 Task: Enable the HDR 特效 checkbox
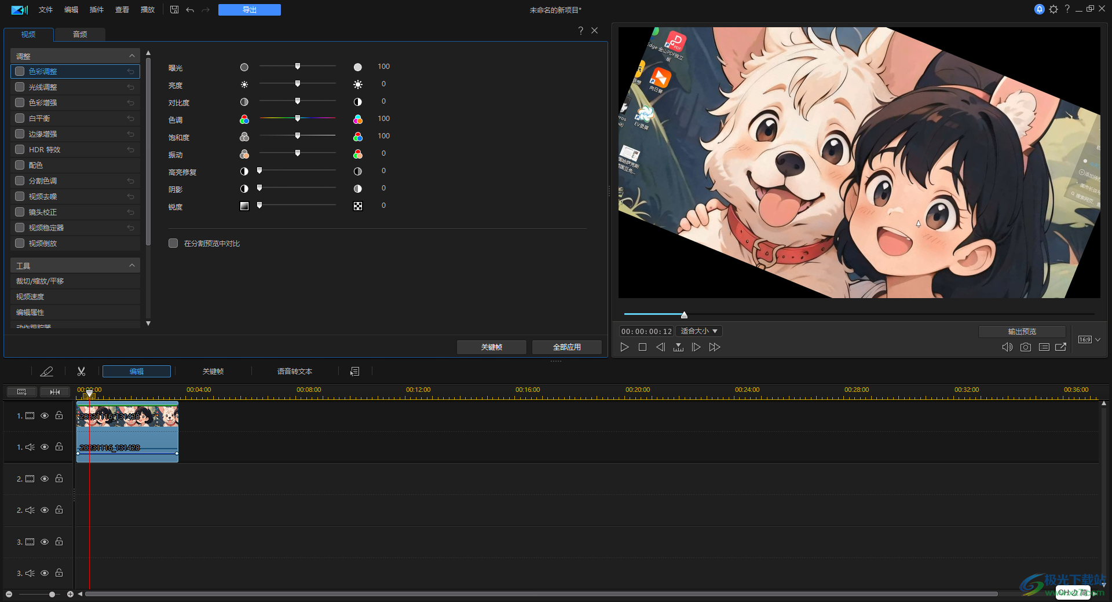click(20, 149)
